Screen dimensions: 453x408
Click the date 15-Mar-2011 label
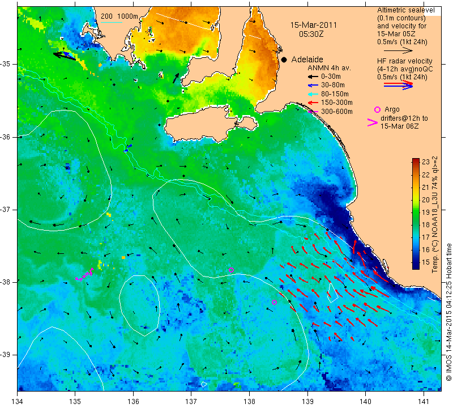click(x=314, y=25)
